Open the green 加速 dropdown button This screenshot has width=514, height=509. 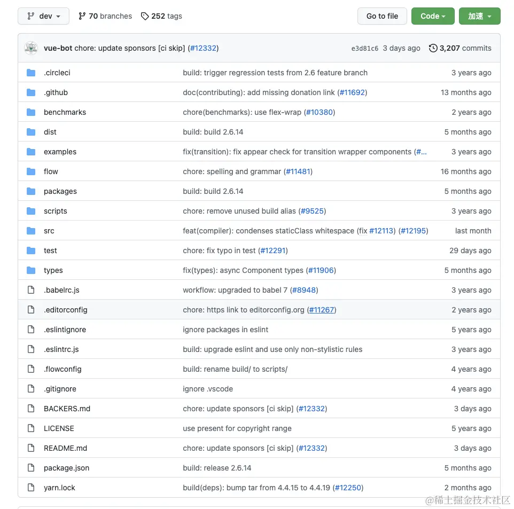pos(479,16)
